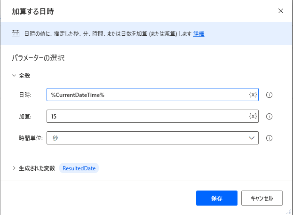Click the 保存 button

pyautogui.click(x=217, y=198)
